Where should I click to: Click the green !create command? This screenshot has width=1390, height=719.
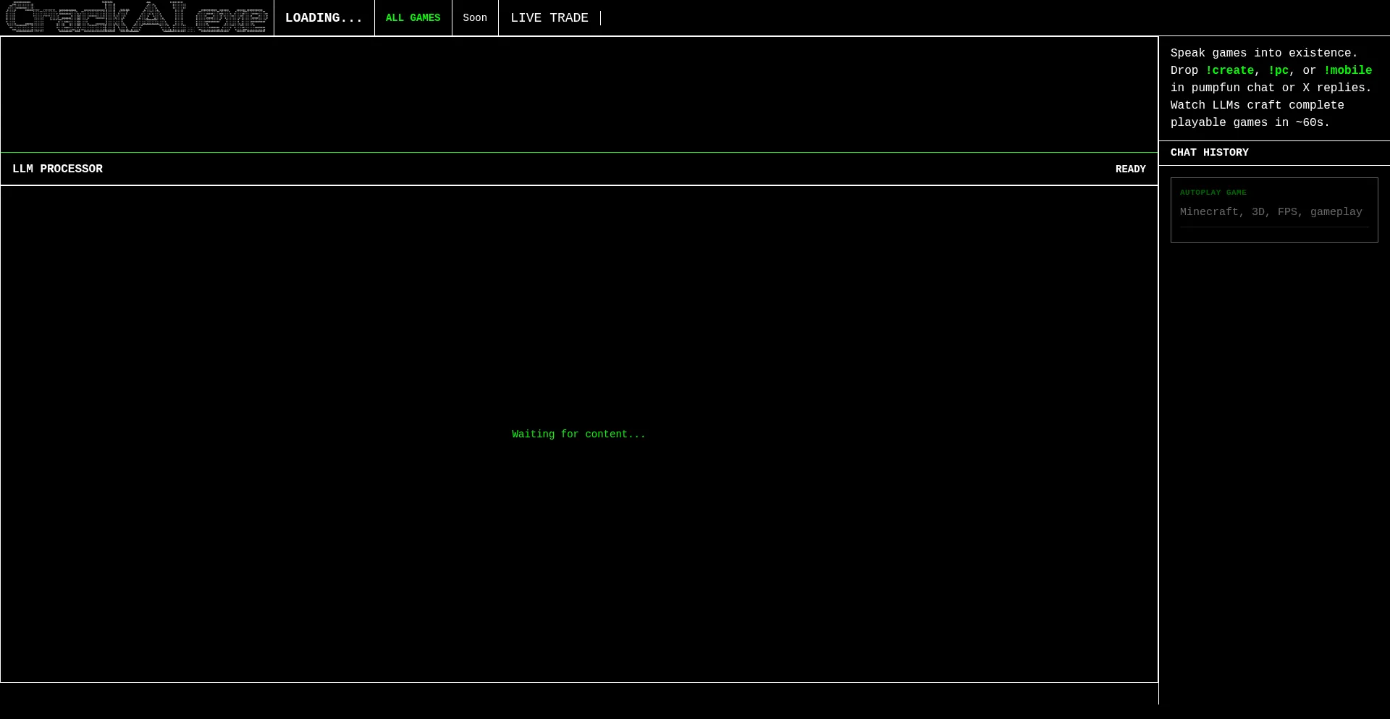tap(1229, 70)
